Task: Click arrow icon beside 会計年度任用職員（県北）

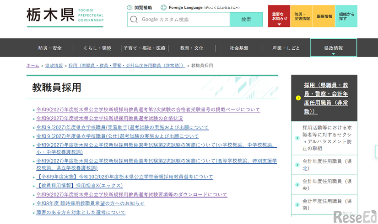Action: [297, 165]
